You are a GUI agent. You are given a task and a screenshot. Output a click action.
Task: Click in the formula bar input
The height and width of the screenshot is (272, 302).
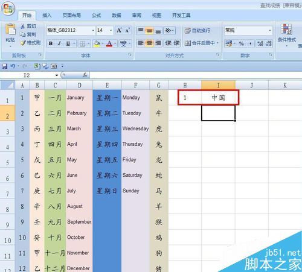click(x=195, y=75)
